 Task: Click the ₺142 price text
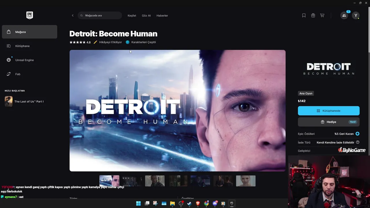[x=302, y=101]
